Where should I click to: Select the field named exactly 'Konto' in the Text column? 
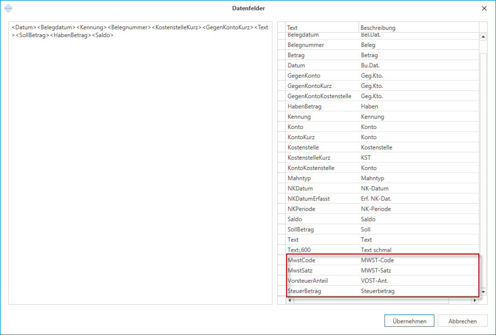pos(296,127)
